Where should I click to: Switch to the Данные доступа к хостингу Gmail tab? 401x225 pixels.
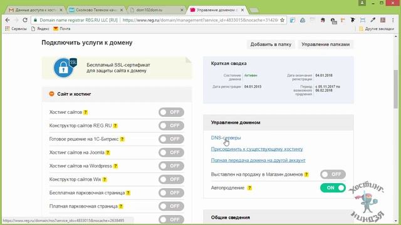click(36, 10)
